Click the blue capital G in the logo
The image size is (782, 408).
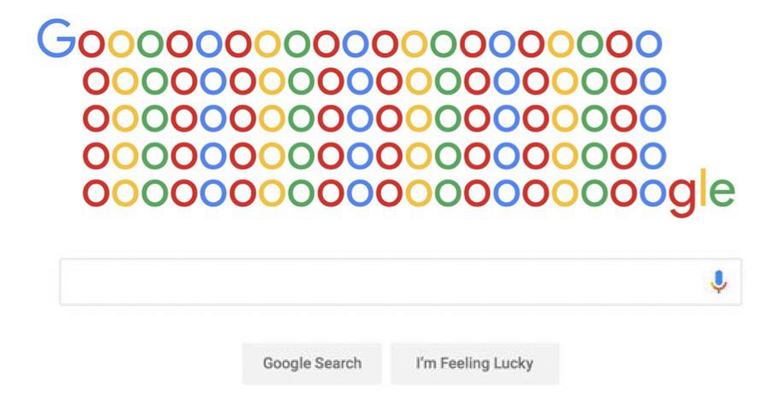[57, 38]
